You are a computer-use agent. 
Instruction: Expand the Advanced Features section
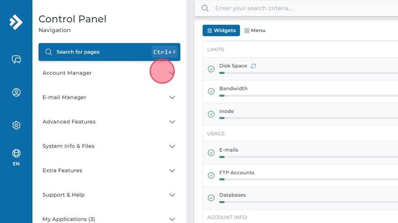click(x=172, y=122)
